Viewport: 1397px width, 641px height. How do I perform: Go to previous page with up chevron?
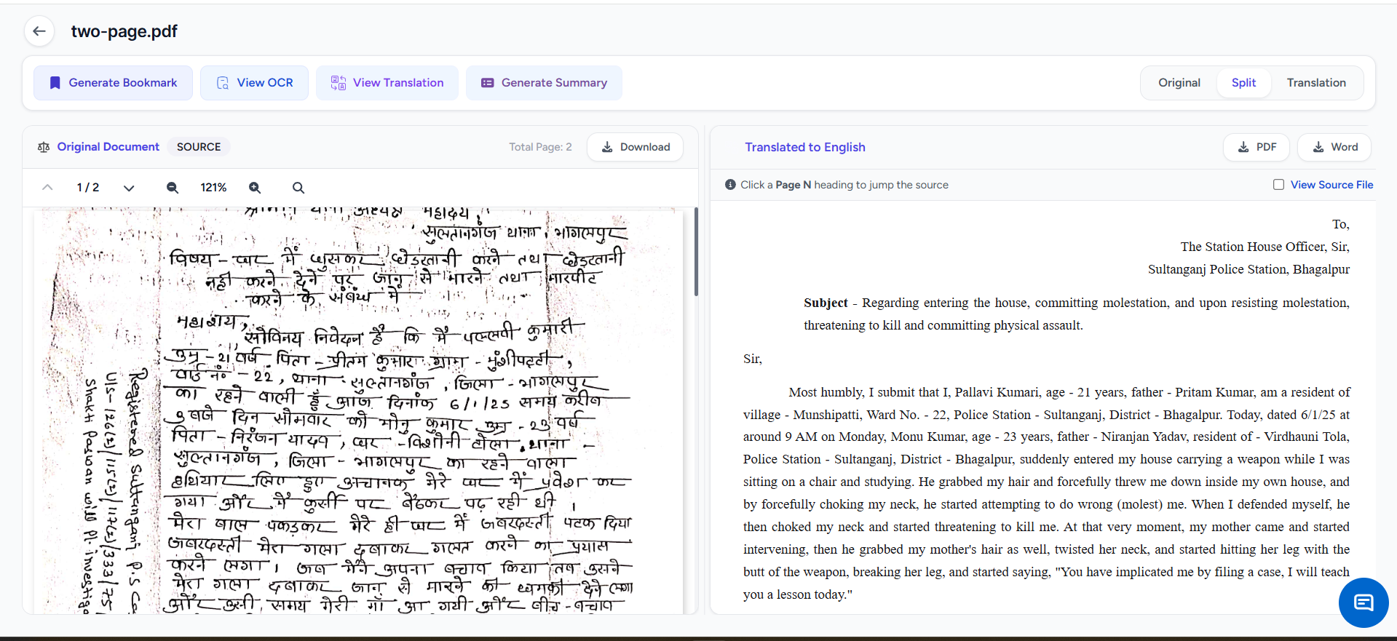click(47, 188)
